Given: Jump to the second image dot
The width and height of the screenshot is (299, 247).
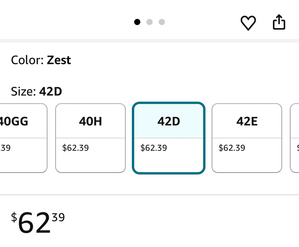Looking at the screenshot, I should [149, 22].
